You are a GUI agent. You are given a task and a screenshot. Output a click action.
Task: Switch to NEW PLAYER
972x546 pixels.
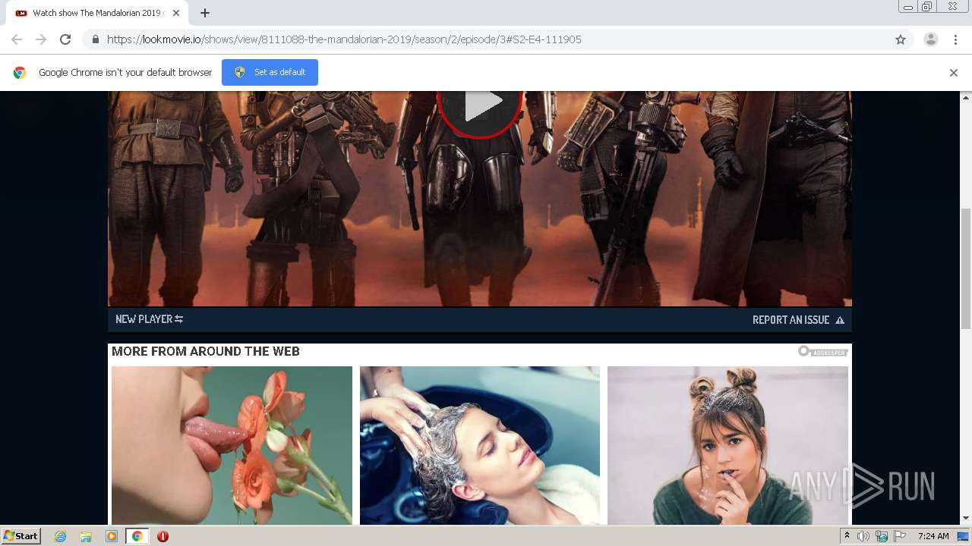pos(149,319)
